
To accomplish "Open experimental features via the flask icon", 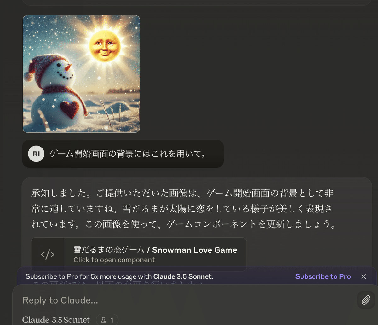I will (x=103, y=320).
